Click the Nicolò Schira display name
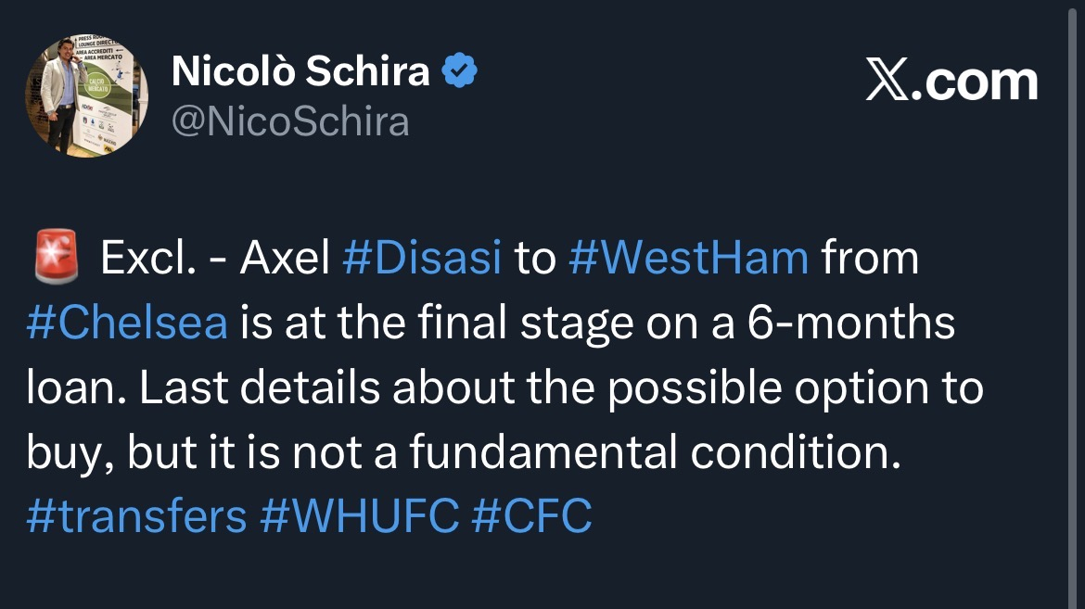The image size is (1085, 609). 301,71
